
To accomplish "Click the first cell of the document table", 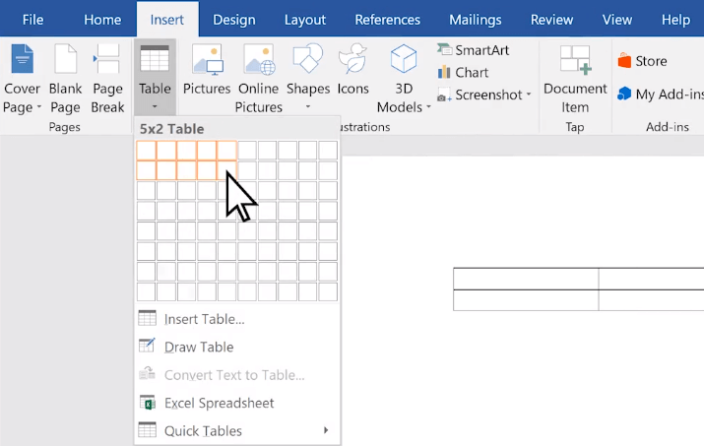I will click(x=525, y=278).
